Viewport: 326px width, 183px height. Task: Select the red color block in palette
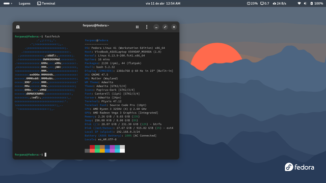[92, 147]
